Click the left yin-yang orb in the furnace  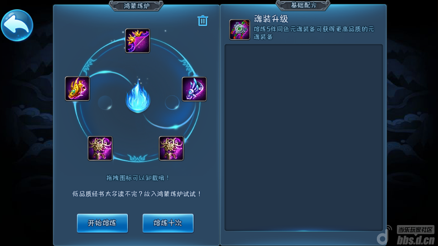[105, 102]
